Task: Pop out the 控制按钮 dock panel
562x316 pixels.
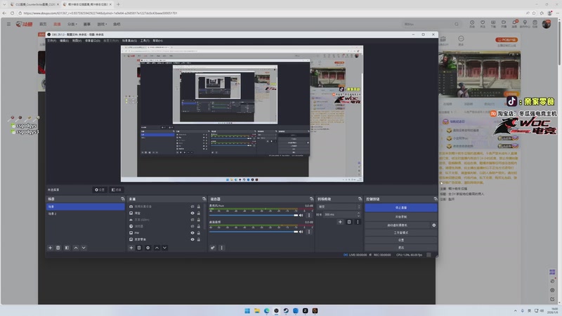Action: 436,199
